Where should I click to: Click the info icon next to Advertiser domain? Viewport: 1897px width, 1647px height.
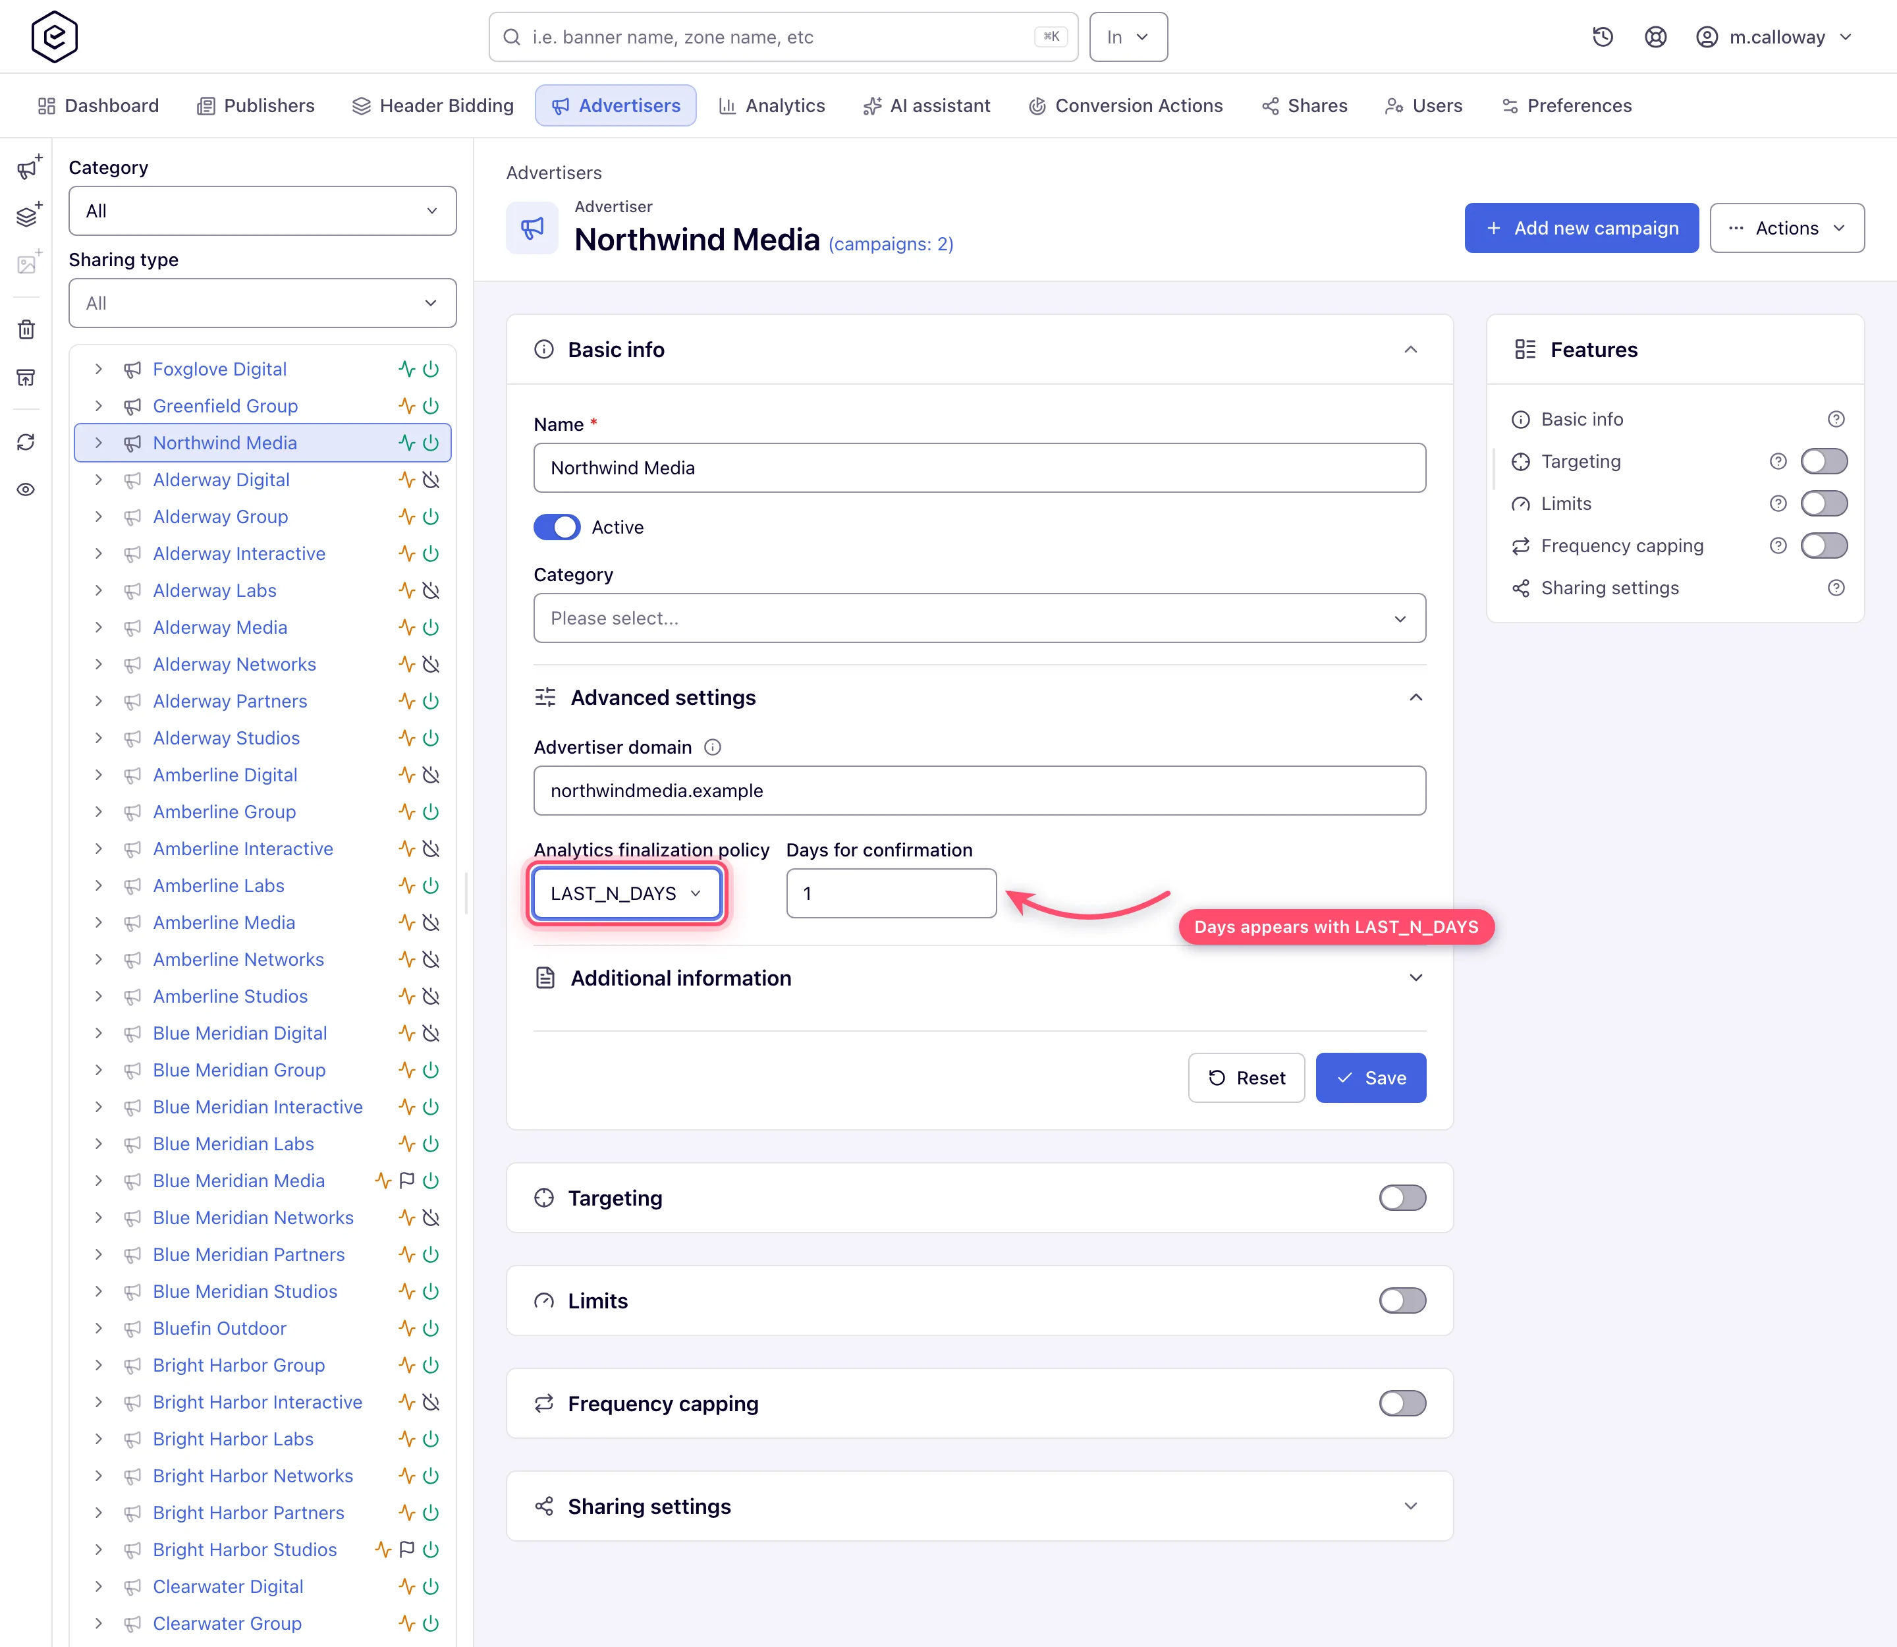(712, 747)
